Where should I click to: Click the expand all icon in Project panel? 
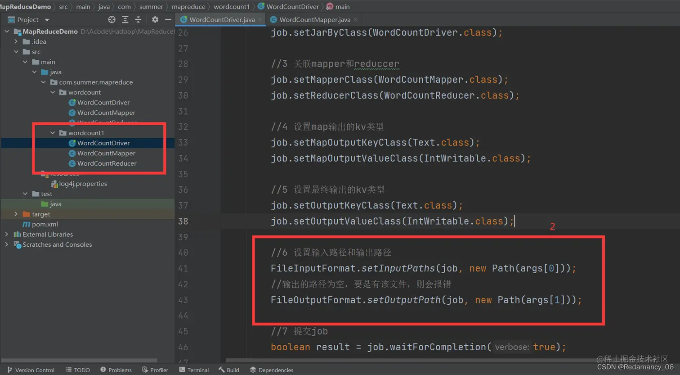125,19
